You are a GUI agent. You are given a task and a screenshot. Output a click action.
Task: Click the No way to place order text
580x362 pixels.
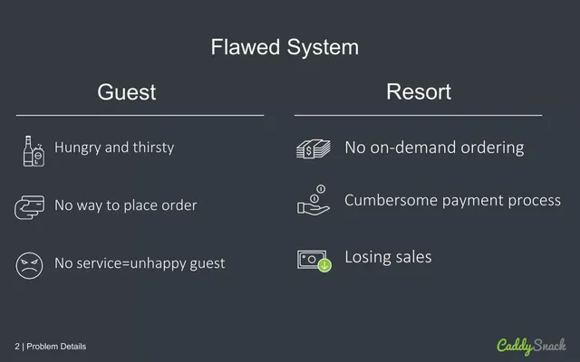126,205
